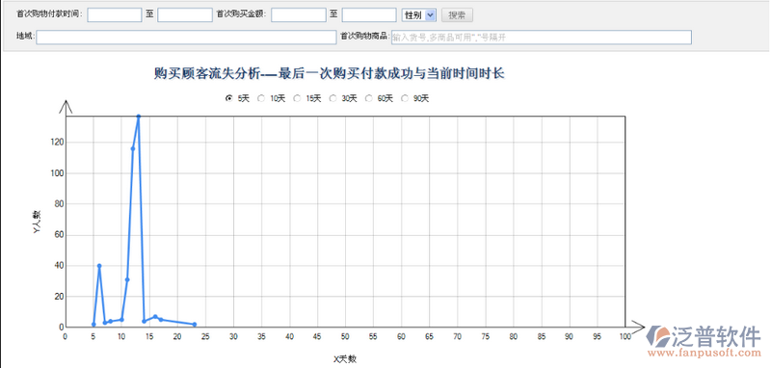The width and height of the screenshot is (771, 368).
Task: Click the peak data point on chart
Action: click(138, 117)
